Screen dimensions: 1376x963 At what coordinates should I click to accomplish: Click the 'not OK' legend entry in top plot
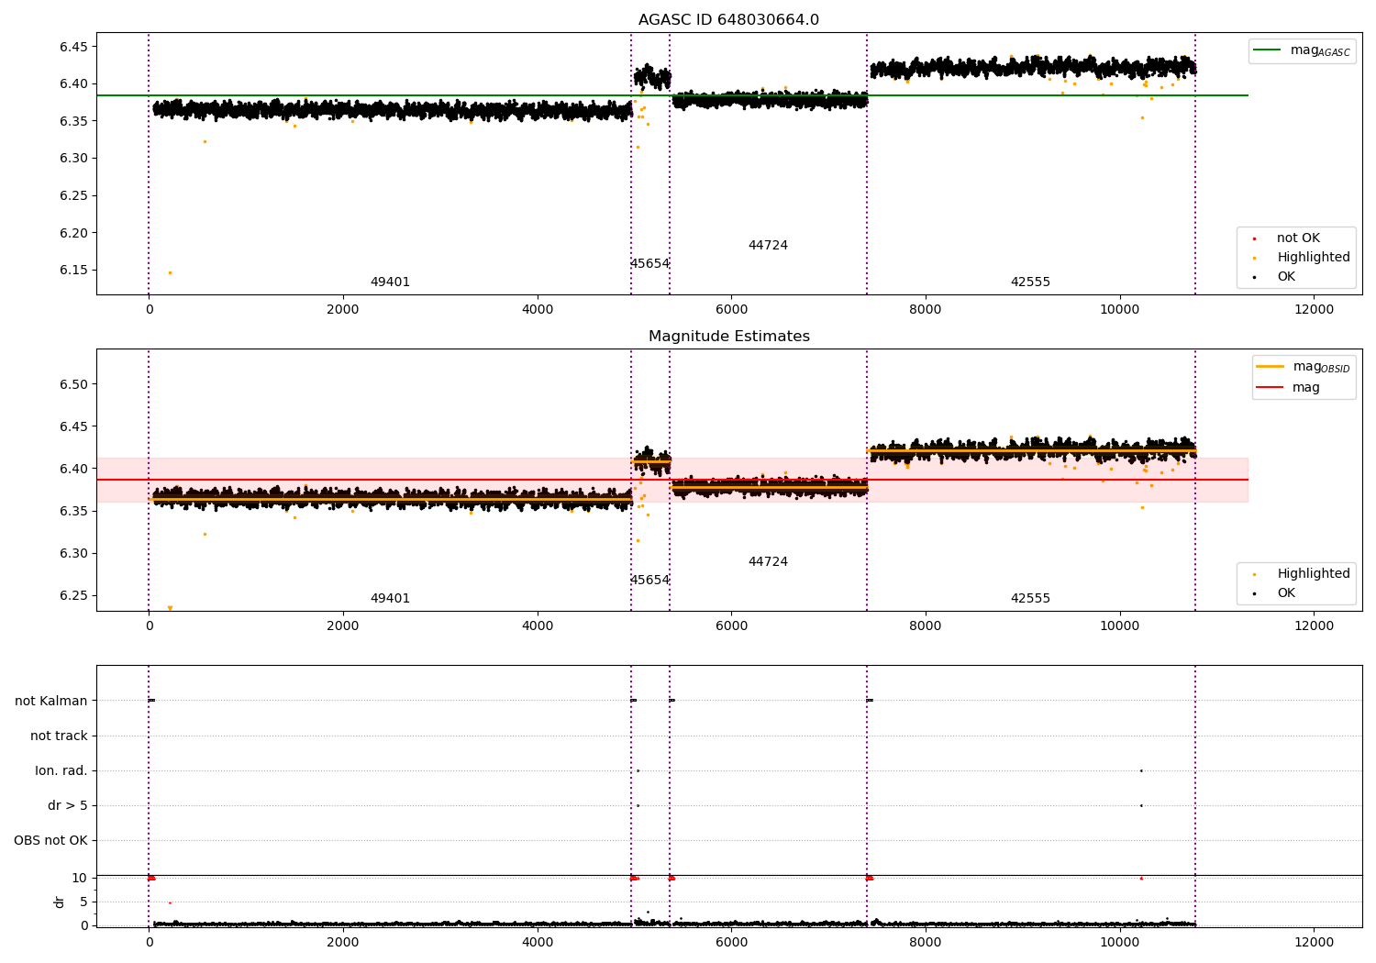1298,238
